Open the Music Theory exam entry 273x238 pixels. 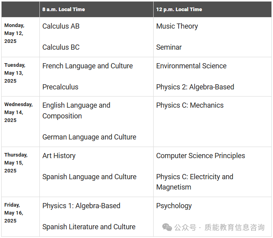[x=177, y=26]
